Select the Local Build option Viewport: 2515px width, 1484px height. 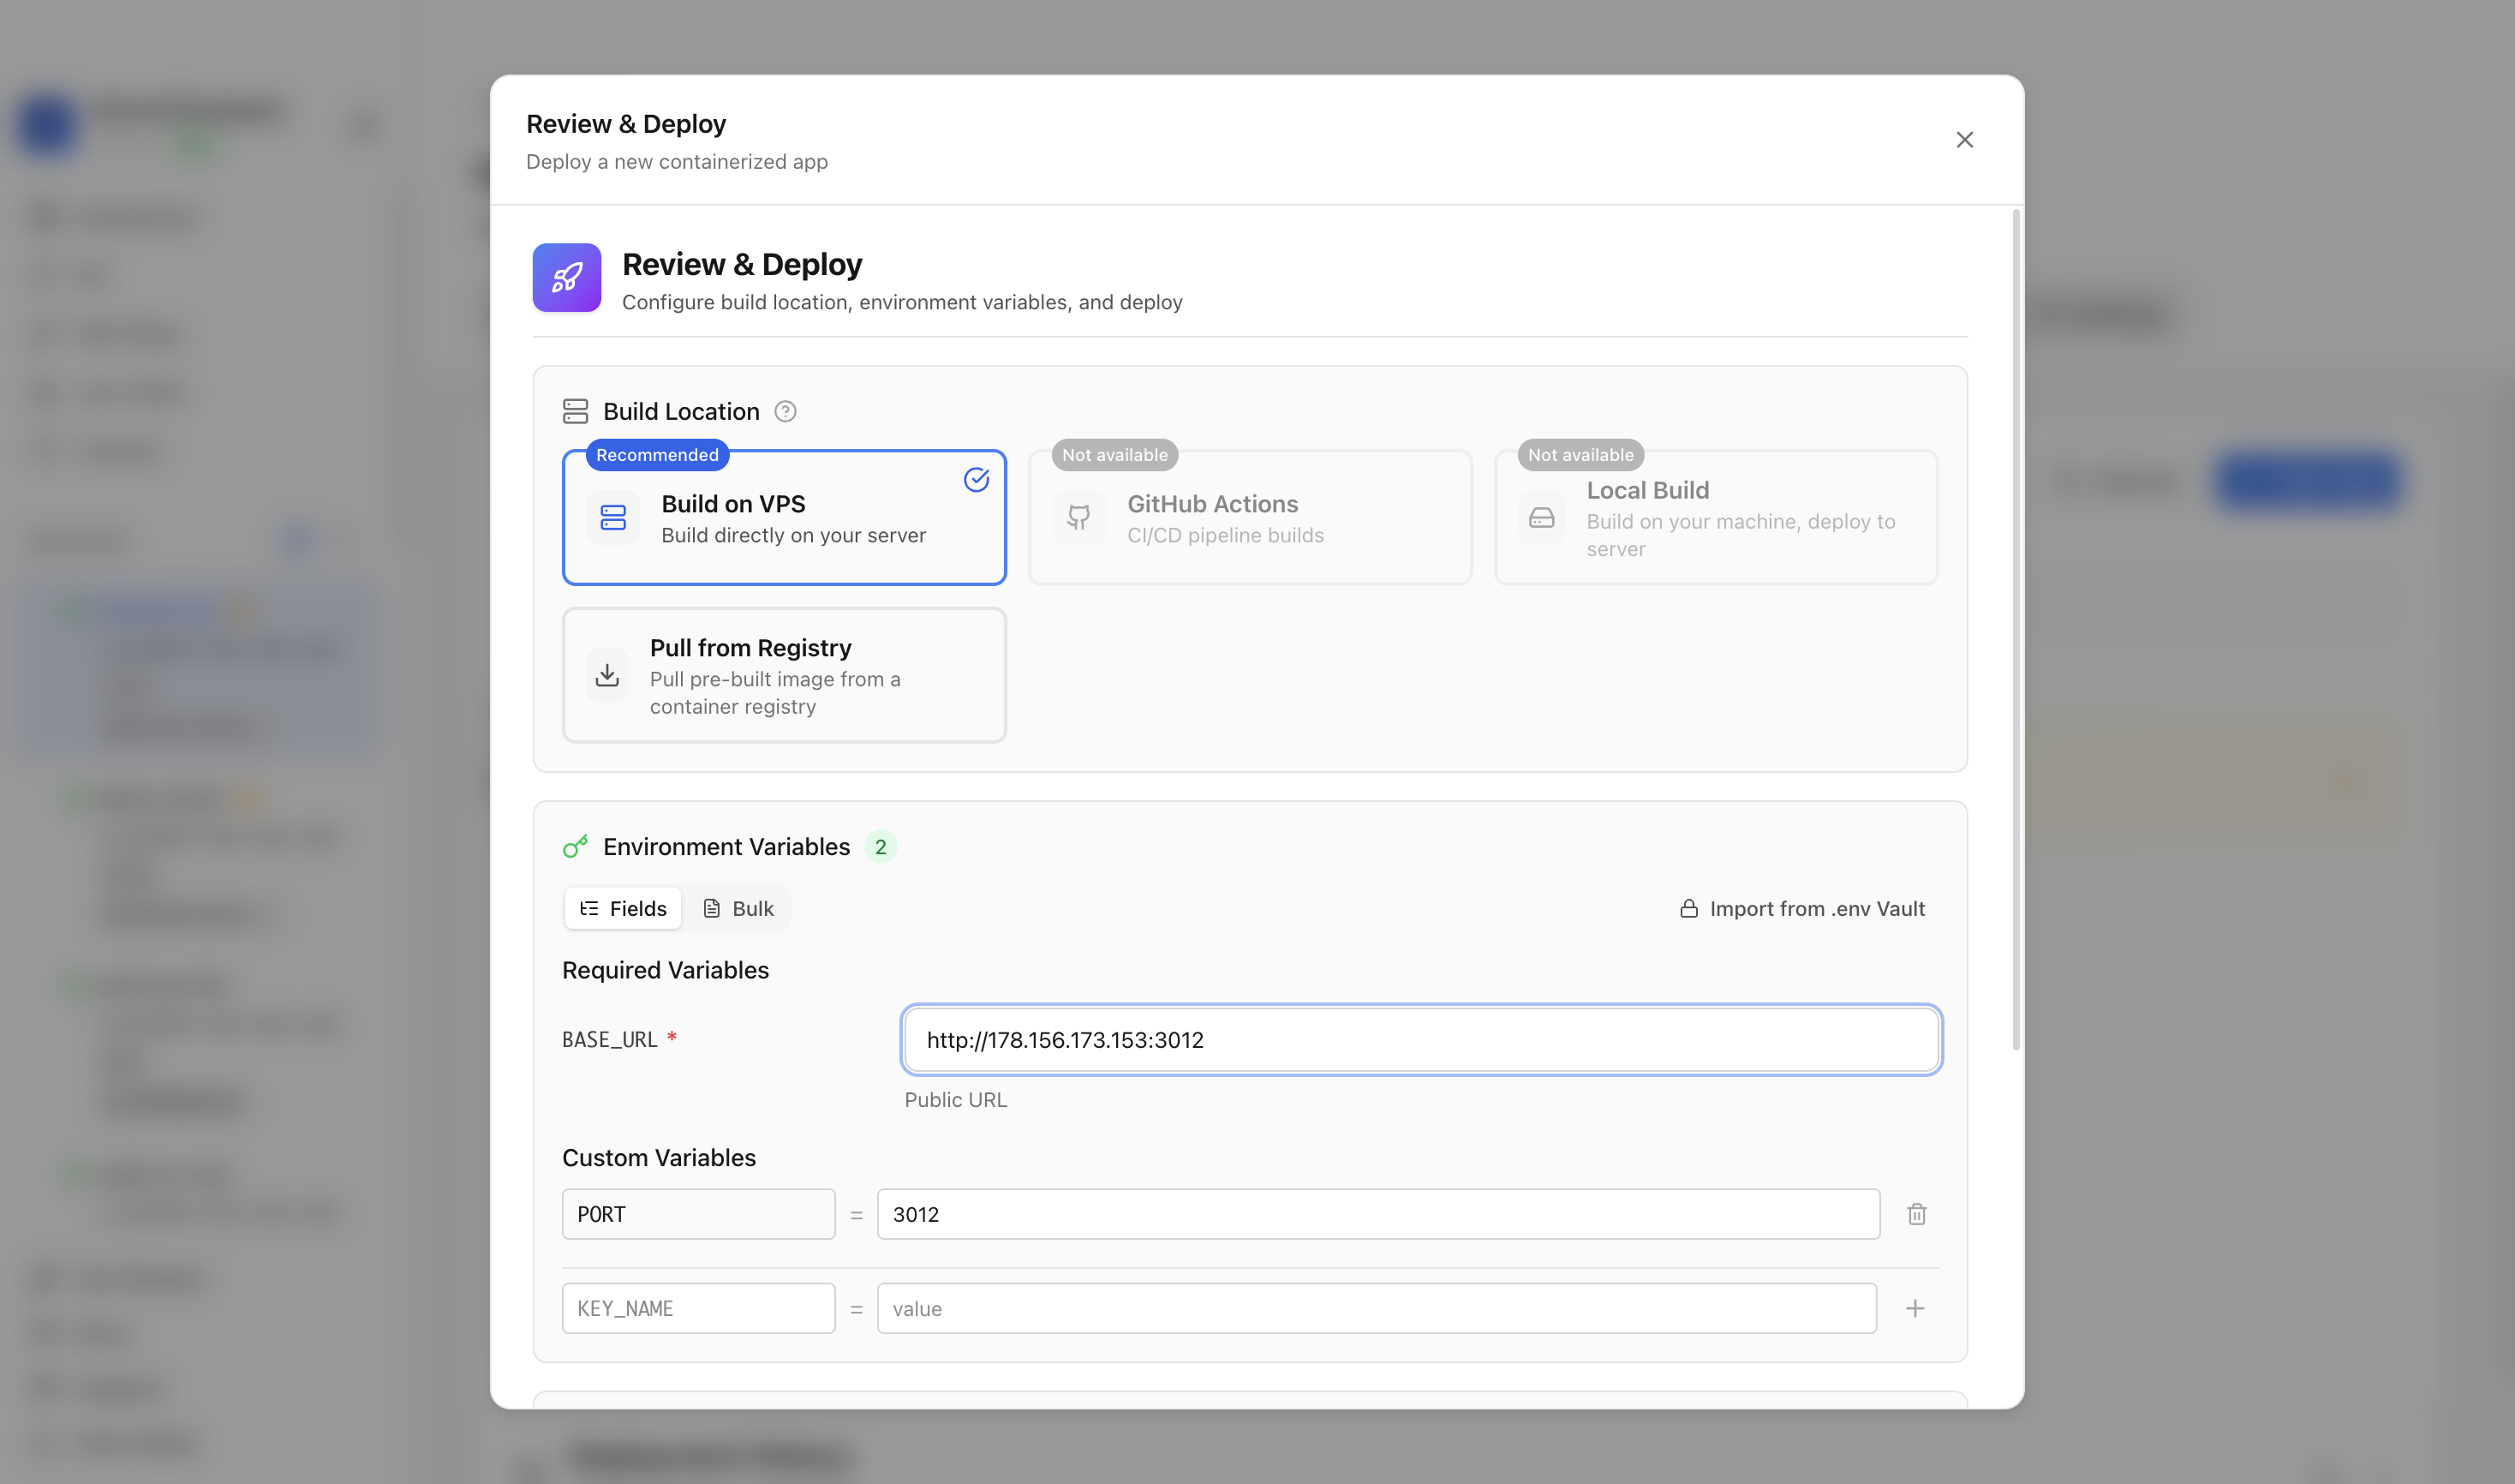tap(1717, 518)
